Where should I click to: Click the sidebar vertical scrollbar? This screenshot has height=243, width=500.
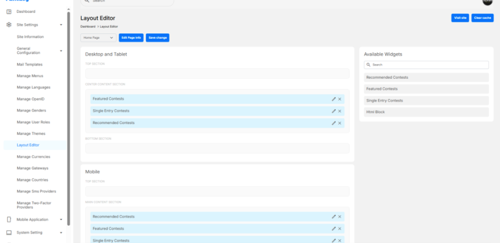click(x=68, y=108)
